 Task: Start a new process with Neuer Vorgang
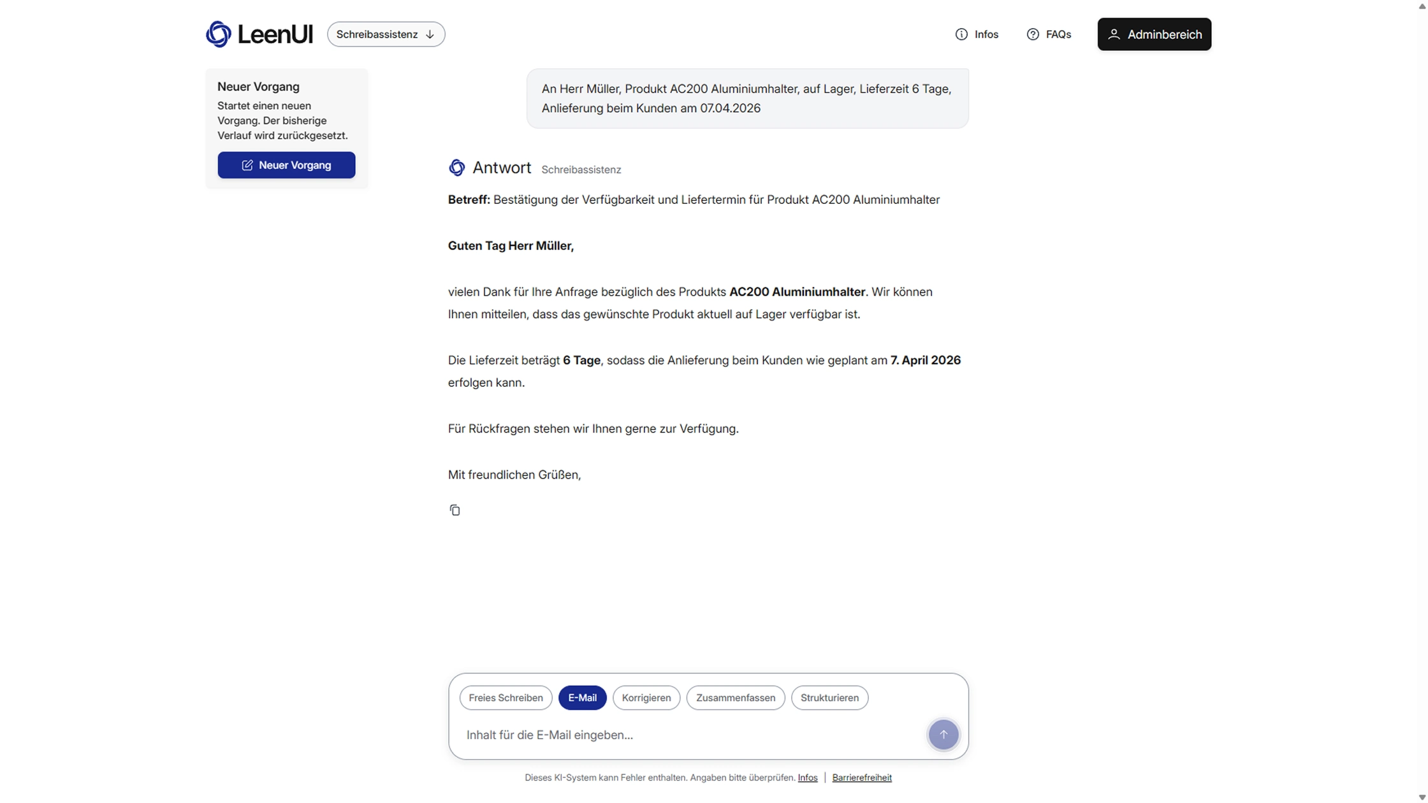click(286, 165)
